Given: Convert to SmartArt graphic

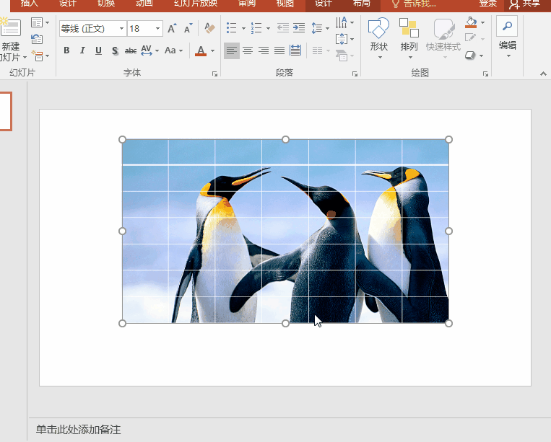Looking at the screenshot, I should coord(344,55).
